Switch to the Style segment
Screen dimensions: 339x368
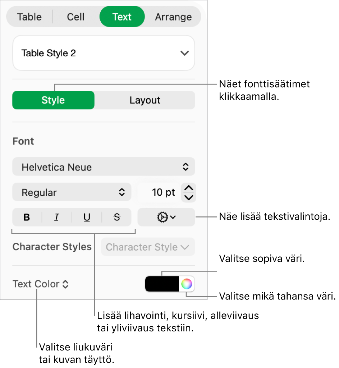click(53, 100)
